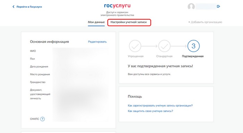The height and width of the screenshot is (133, 243).
Task: Open the Настройки учетной записи tab
Action: [128, 22]
